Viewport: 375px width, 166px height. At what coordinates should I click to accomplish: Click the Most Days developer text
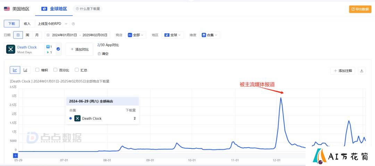pyautogui.click(x=24, y=52)
